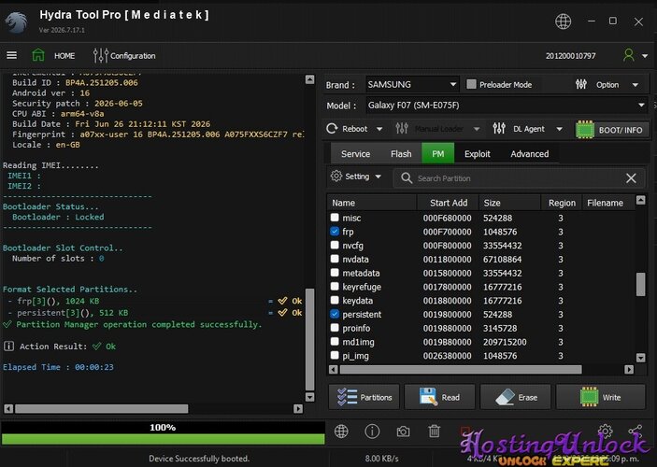The image size is (657, 467).
Task: Click the log panel scroll up arrow
Action: [x=309, y=79]
